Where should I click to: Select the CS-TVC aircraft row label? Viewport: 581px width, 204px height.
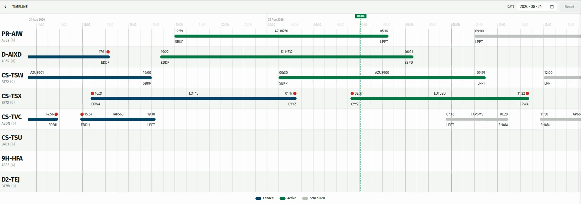11,117
